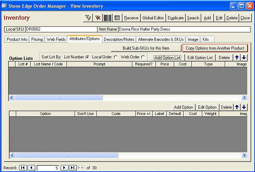
Task: Click Options grid scrollbar left arrow
Action: tap(12, 155)
